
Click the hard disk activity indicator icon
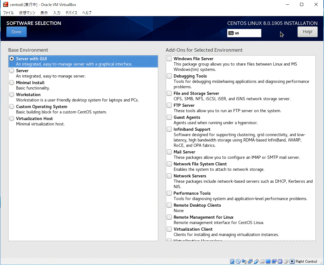232,262
